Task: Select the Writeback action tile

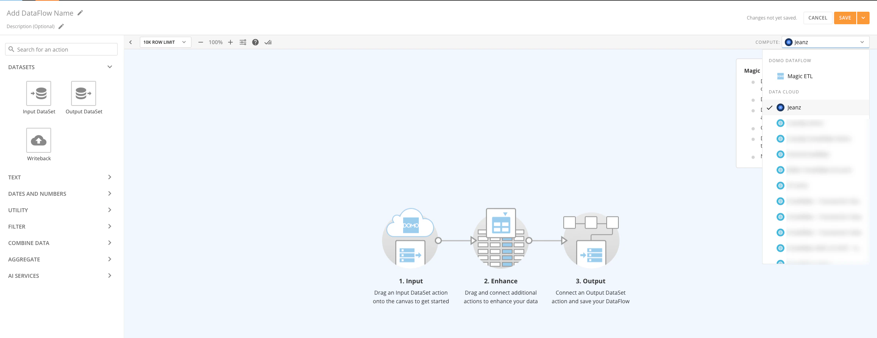Action: (39, 140)
